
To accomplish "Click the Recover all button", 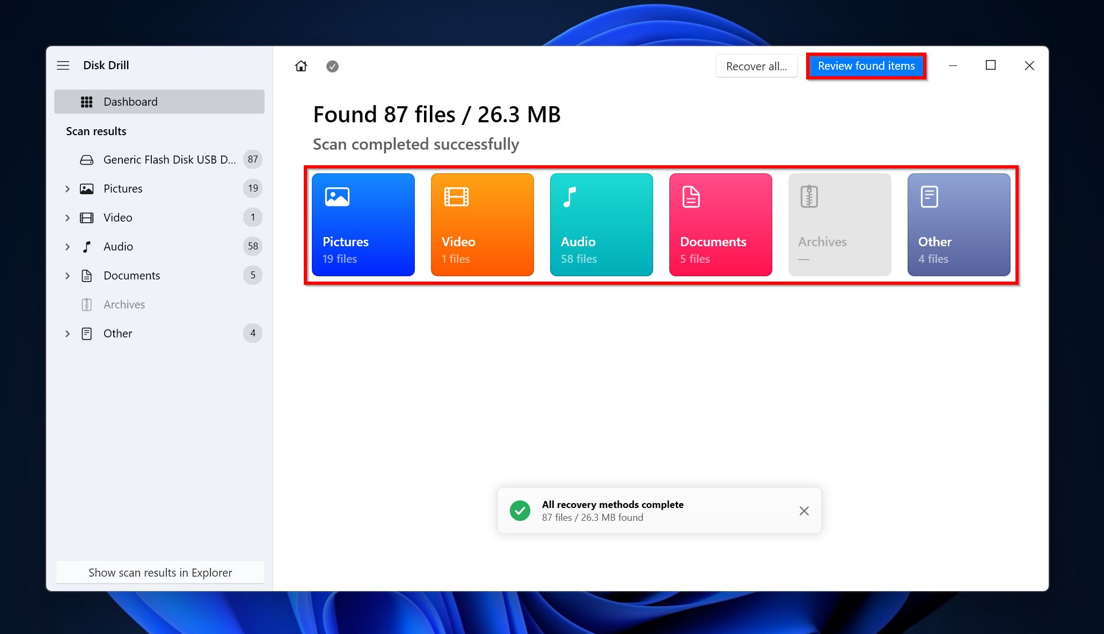I will coord(757,65).
